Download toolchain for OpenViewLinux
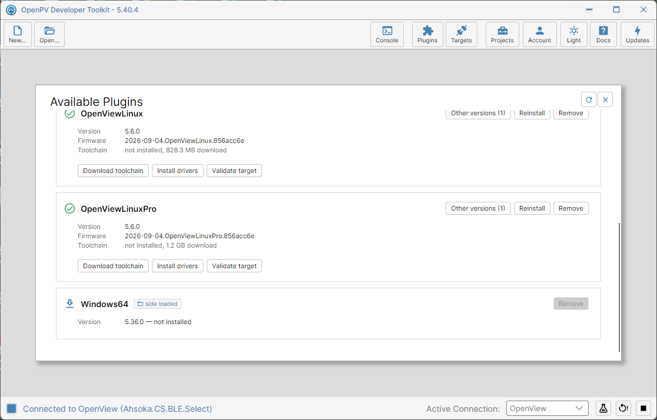The width and height of the screenshot is (657, 420). tap(113, 171)
